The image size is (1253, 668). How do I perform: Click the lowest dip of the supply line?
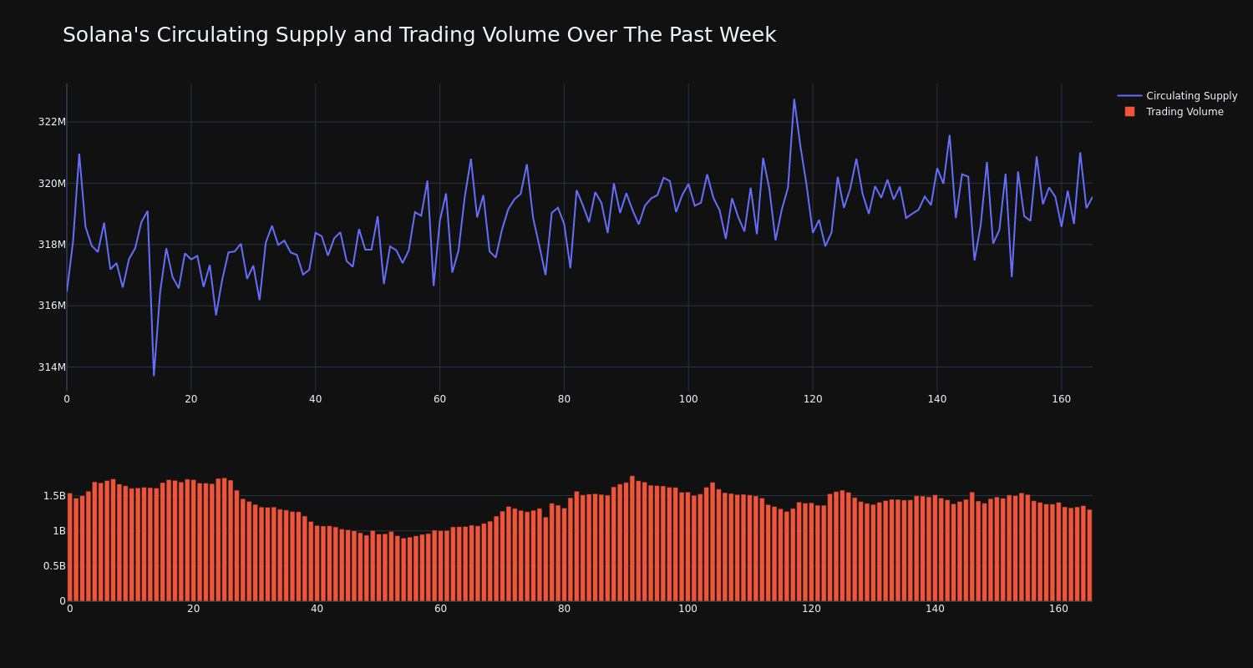(x=154, y=375)
